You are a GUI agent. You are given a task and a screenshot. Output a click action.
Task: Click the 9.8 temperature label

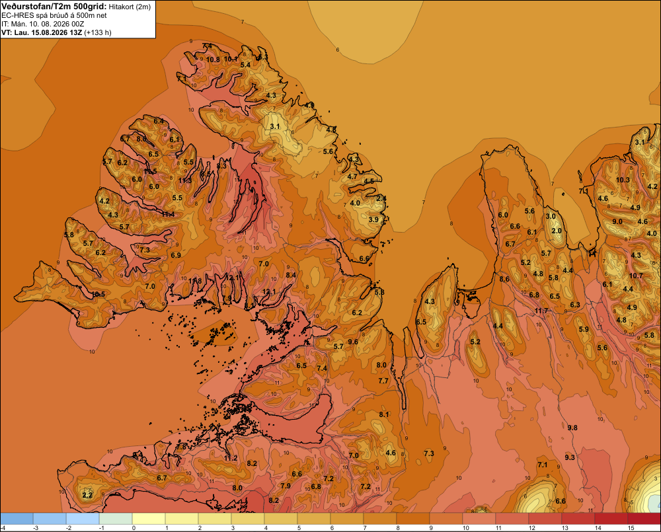pos(572,428)
